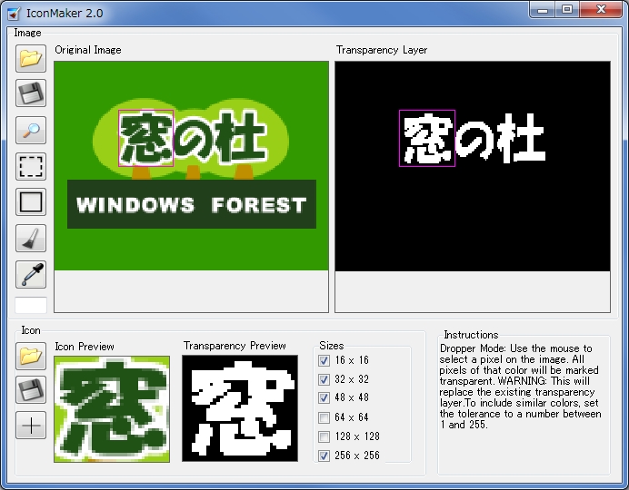Click the plus button in the Icon section
This screenshot has height=490, width=629.
pos(31,426)
